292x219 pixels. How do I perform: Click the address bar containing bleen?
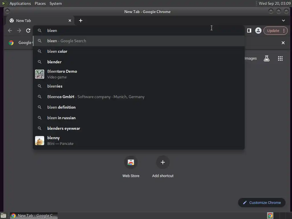139,31
